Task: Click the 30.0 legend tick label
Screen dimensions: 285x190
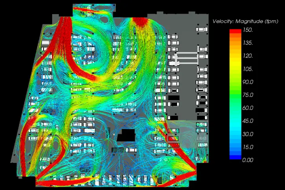Action: (x=248, y=134)
